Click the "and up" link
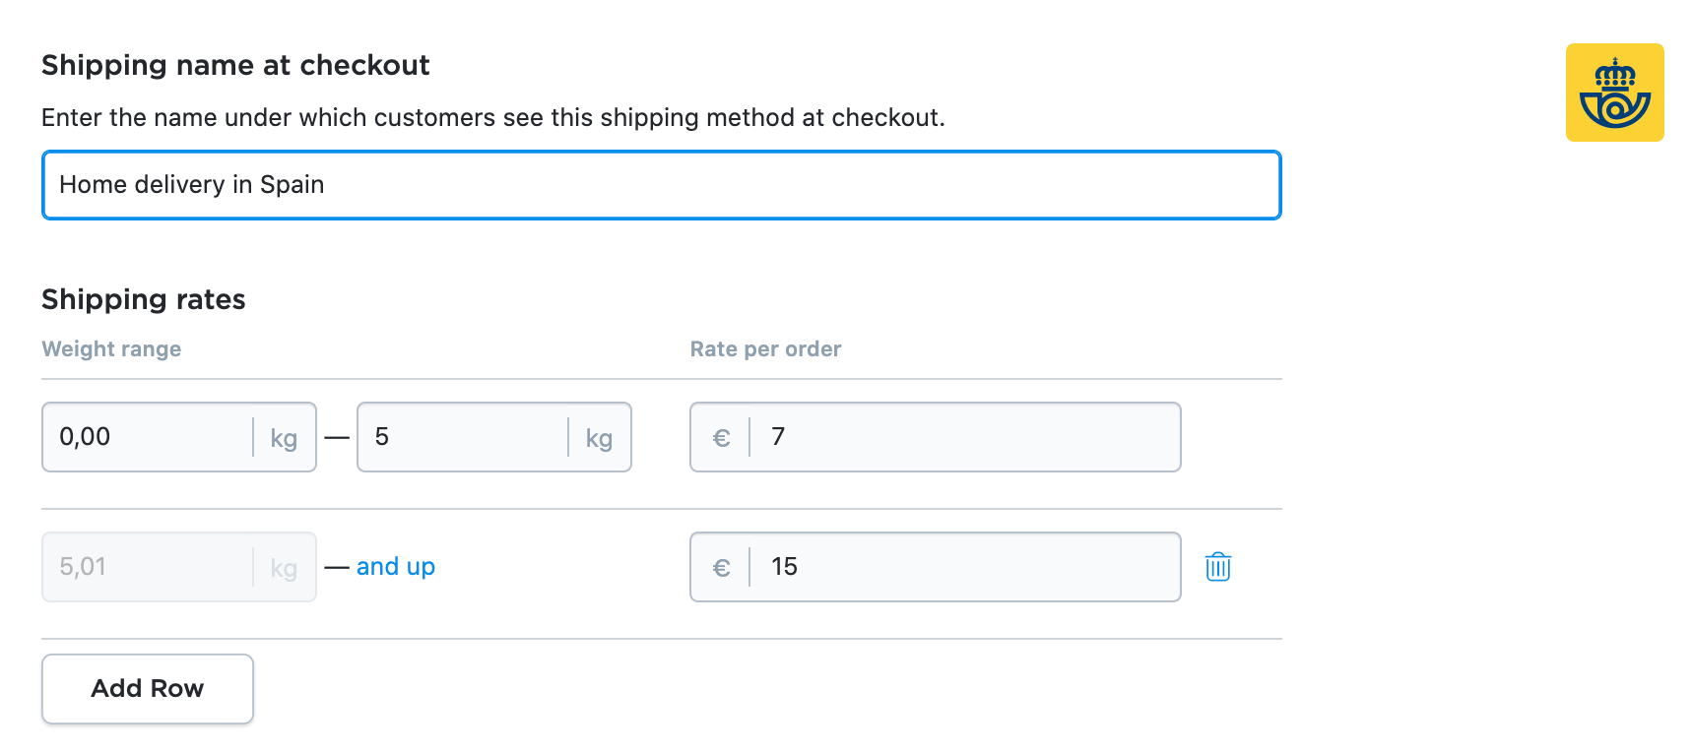Image resolution: width=1692 pixels, height=752 pixels. point(395,567)
